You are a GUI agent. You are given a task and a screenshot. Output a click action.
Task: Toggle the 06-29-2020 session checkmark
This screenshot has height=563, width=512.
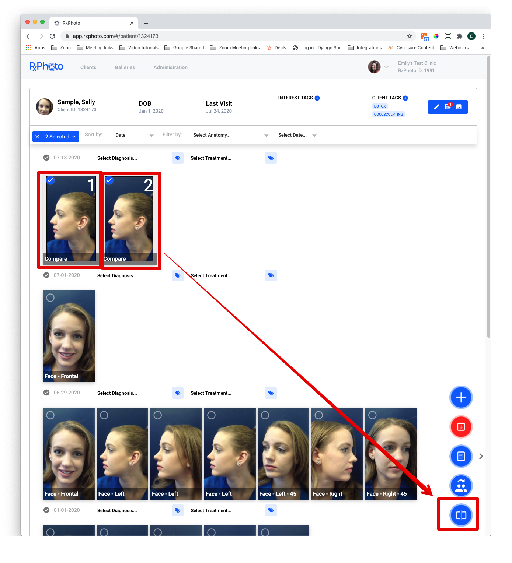46,393
